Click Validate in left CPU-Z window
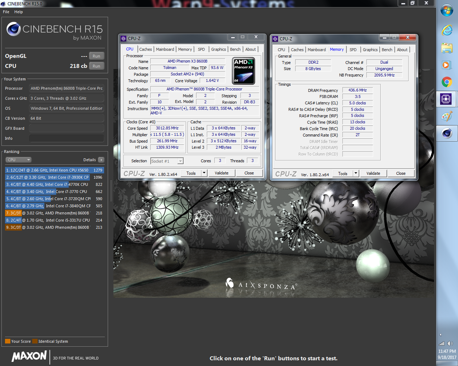The height and width of the screenshot is (366, 458). click(221, 173)
